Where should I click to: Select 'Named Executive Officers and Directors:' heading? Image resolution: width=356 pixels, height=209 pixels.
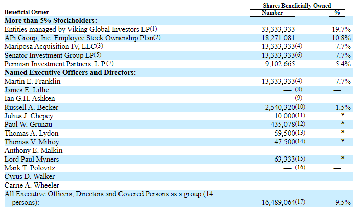point(70,72)
